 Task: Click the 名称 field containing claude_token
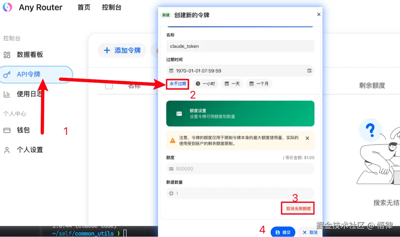coord(240,46)
